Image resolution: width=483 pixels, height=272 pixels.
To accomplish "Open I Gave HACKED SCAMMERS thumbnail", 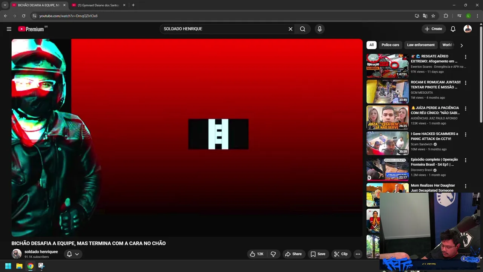I will pos(388,143).
